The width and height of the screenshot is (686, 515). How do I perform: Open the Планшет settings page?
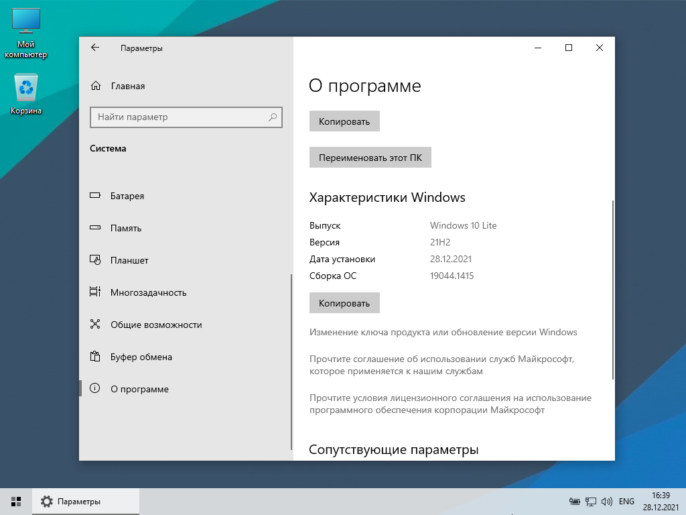click(185, 260)
